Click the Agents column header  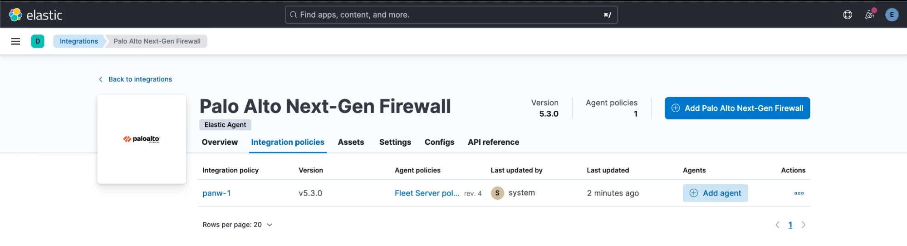tap(694, 170)
